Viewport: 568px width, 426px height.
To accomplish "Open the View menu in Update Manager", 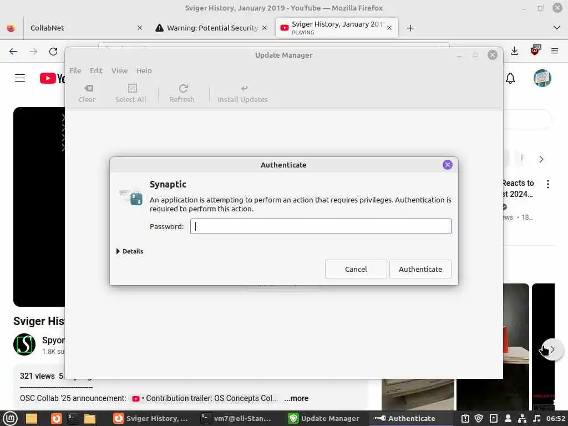I will tap(120, 70).
